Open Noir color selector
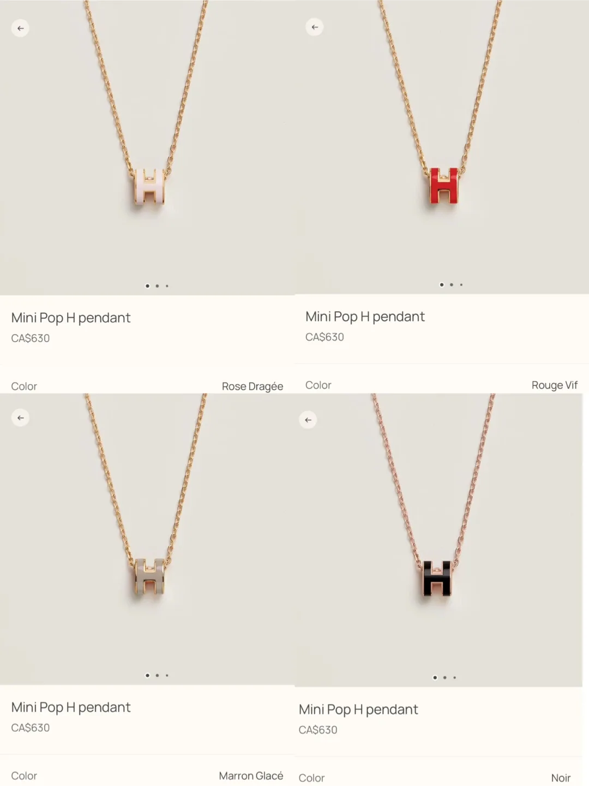589x786 pixels. tap(435, 778)
